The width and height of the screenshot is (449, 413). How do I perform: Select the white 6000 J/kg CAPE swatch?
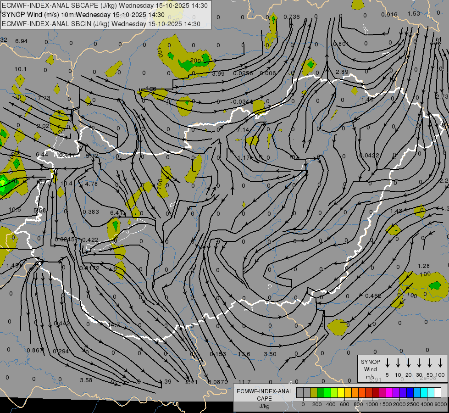(438, 392)
